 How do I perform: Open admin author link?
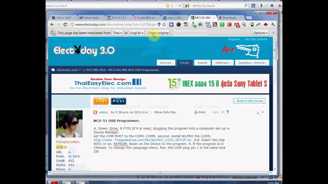(104, 112)
